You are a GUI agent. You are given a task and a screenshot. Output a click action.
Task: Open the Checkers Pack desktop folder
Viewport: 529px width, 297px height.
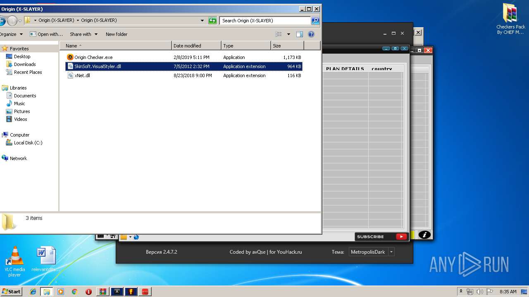(x=510, y=19)
